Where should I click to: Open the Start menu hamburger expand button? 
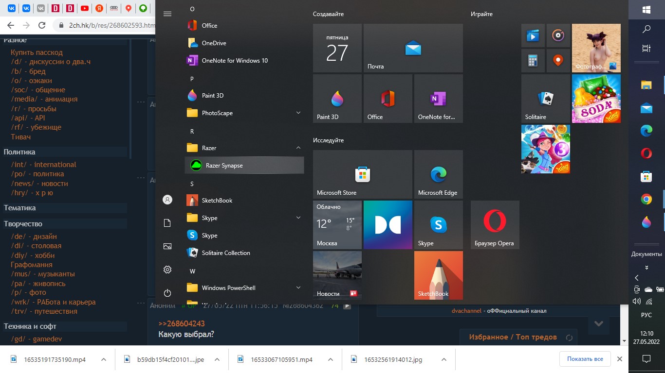tap(167, 14)
